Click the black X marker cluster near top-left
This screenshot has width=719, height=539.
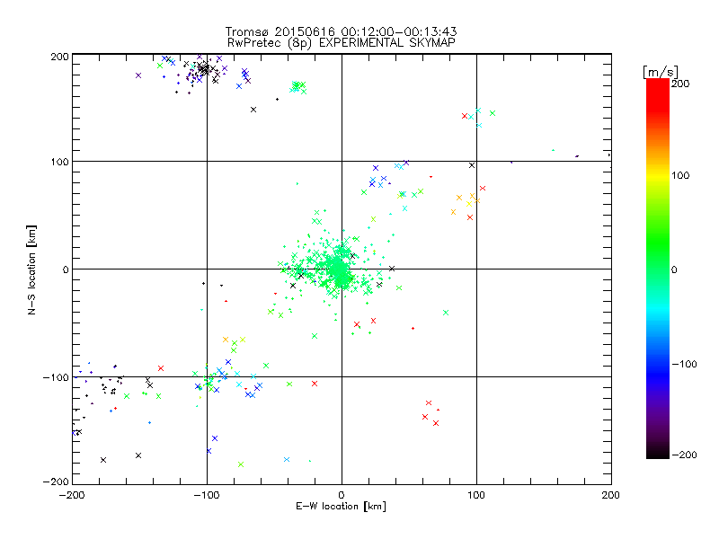point(205,69)
